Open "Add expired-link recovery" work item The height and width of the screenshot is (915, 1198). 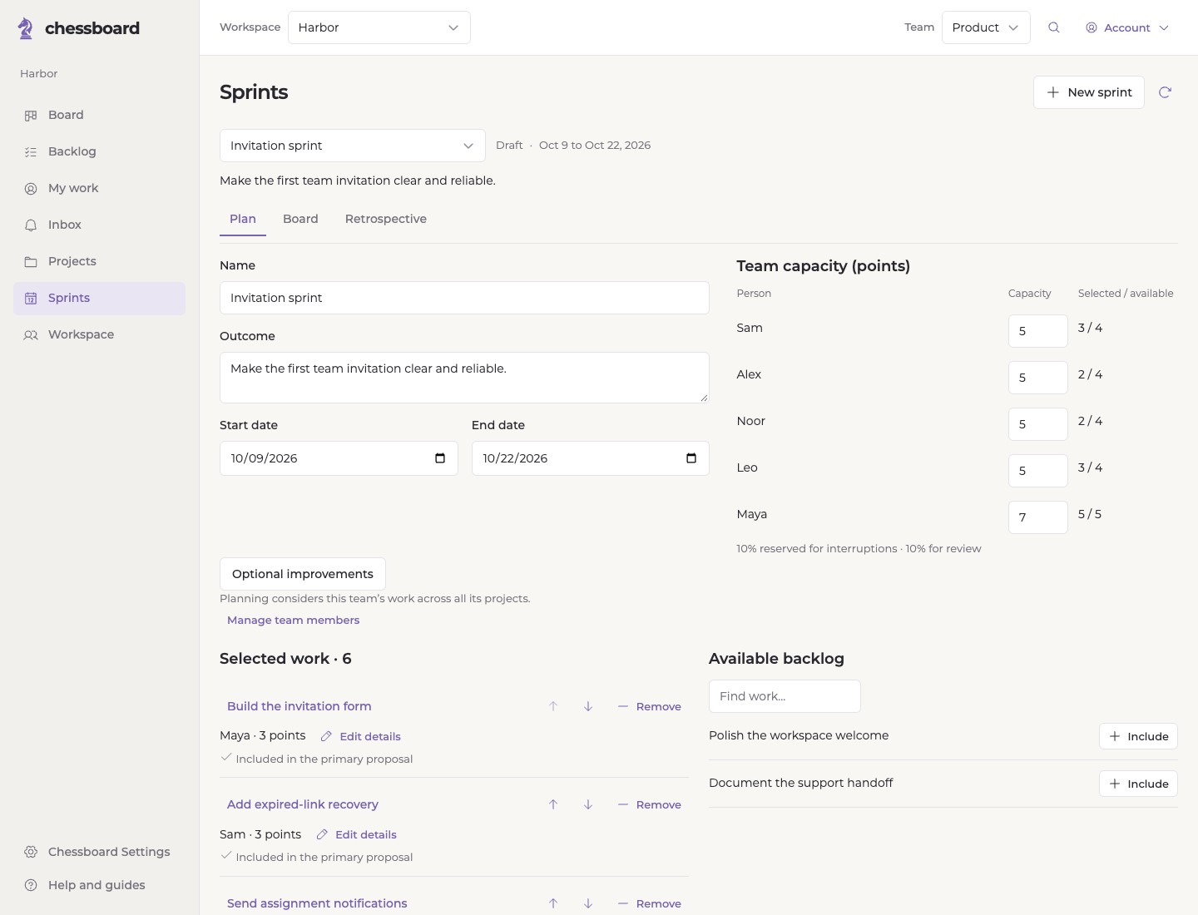pos(303,804)
